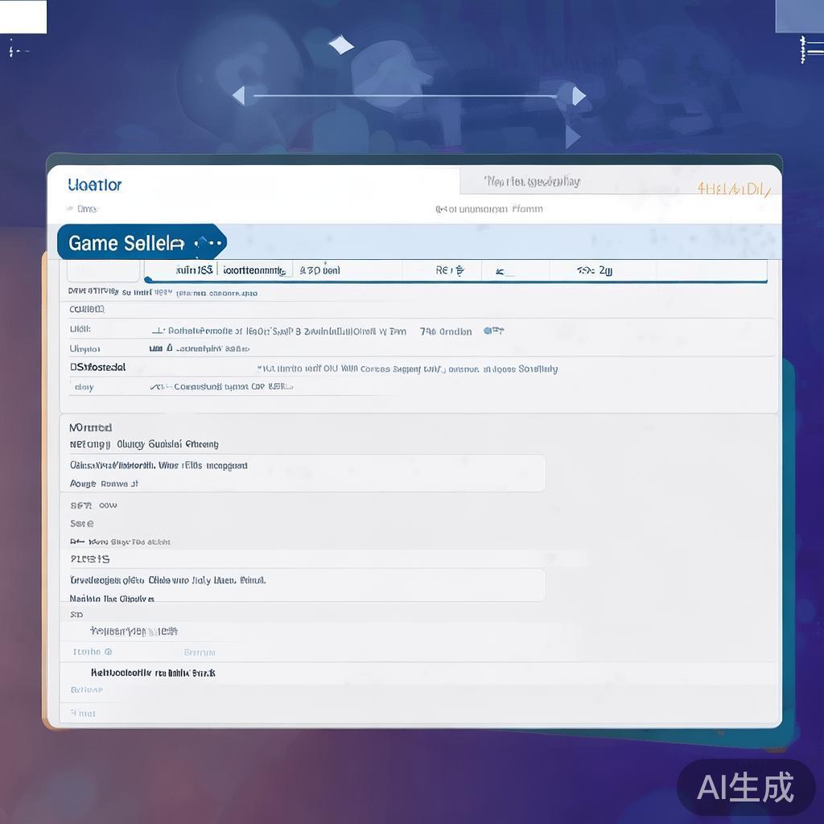Image resolution: width=824 pixels, height=824 pixels.
Task: Click the bold entry in the last bottom row
Action: pyautogui.click(x=153, y=673)
